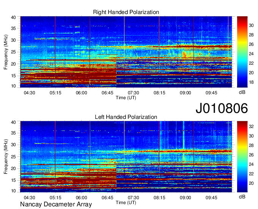Click the 07:30 time tick under Left Handed plot

[134, 198]
